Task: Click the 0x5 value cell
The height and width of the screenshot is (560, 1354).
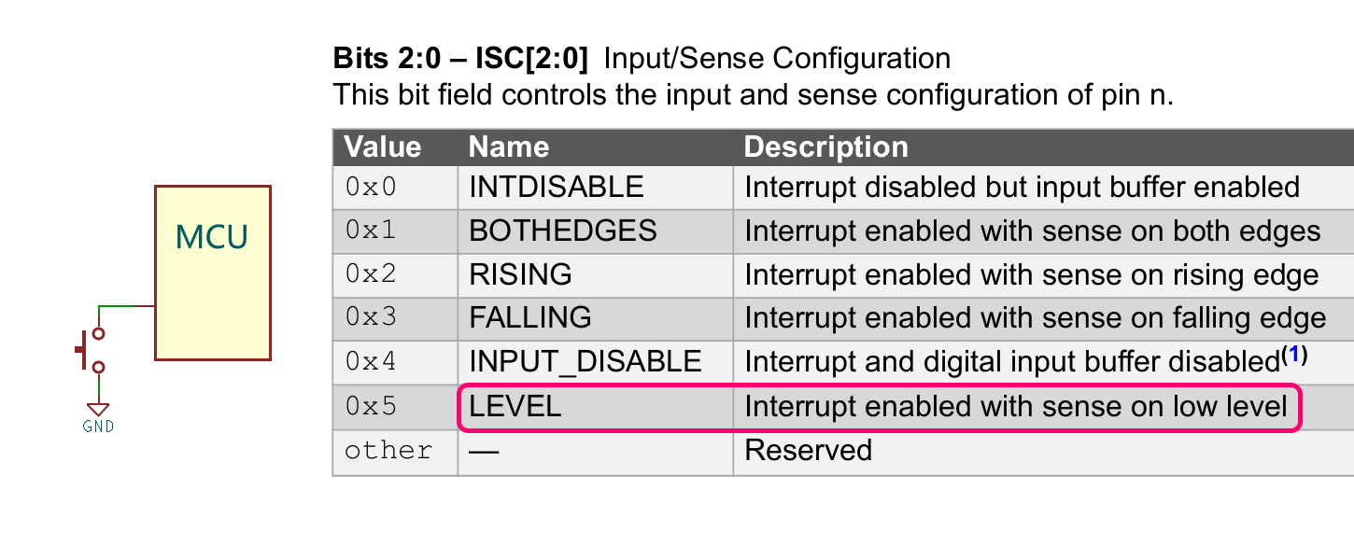Action: point(371,407)
